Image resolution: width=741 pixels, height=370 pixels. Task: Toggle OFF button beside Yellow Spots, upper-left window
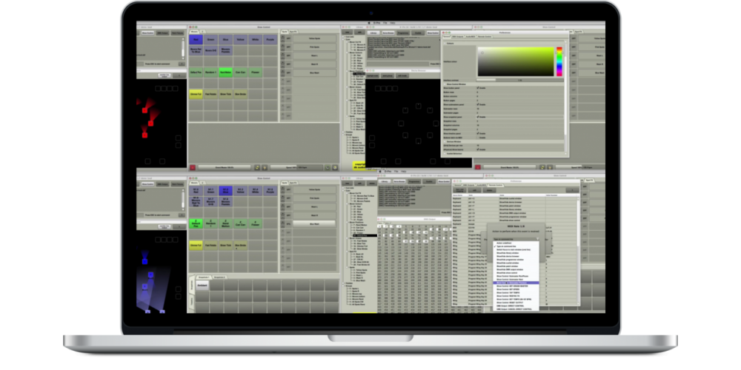point(288,38)
